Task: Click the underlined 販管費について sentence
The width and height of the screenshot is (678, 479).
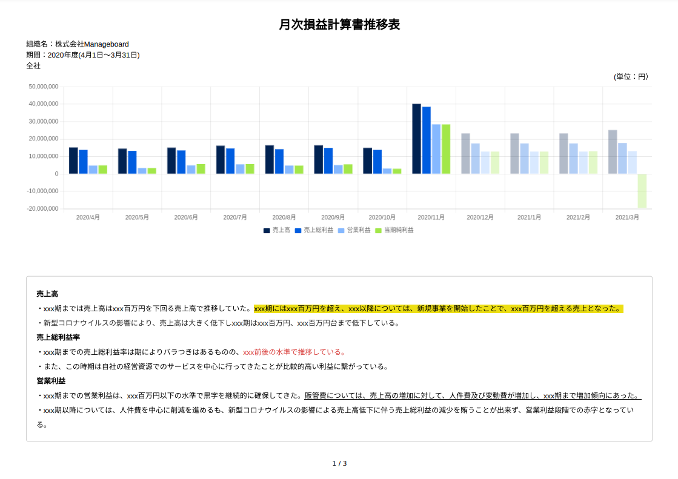Action: click(473, 396)
